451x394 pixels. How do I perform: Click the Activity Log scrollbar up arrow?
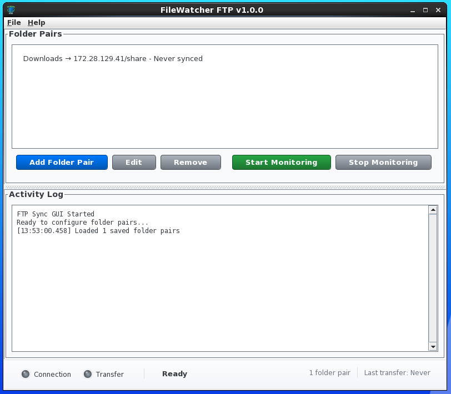[433, 210]
